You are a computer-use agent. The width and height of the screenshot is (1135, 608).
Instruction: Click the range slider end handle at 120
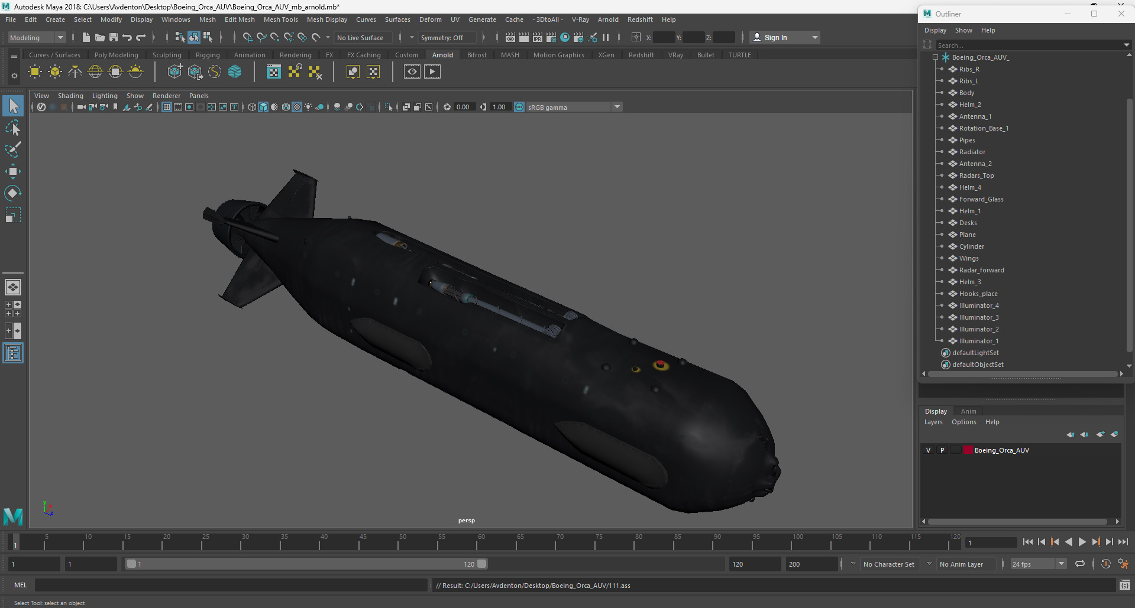point(482,564)
